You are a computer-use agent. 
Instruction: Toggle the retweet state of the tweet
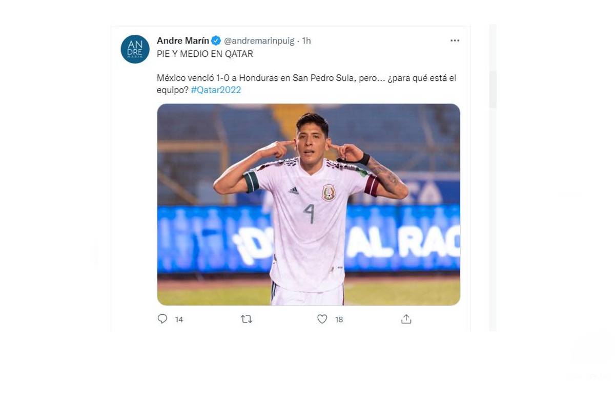[245, 319]
